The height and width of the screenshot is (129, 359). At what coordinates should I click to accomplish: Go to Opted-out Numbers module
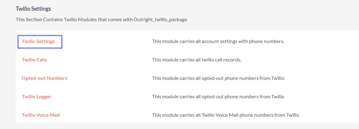coord(44,78)
